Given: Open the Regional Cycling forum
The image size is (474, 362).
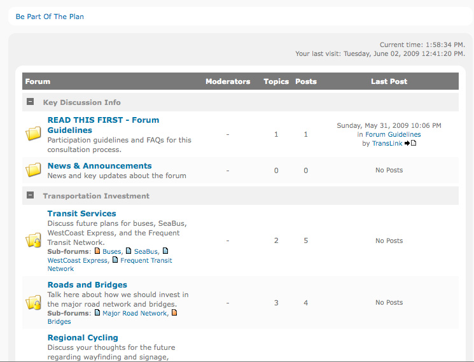Looking at the screenshot, I should 83,338.
